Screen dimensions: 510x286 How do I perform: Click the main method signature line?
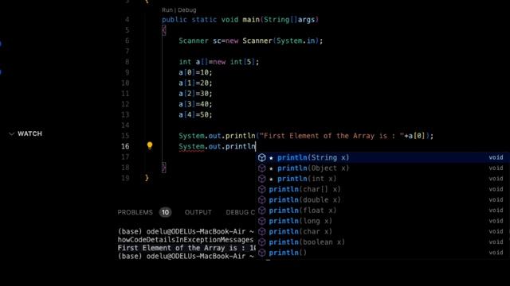(x=240, y=20)
